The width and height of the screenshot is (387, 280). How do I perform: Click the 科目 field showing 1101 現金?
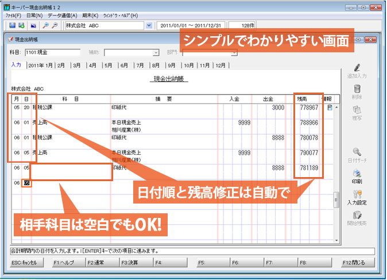(53, 52)
